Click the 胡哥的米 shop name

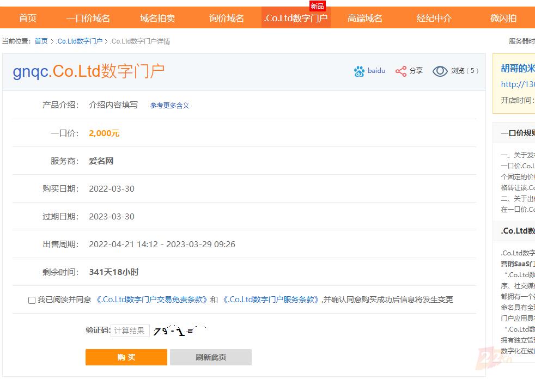pos(518,68)
